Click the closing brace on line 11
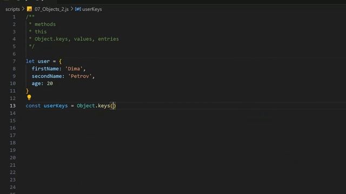Viewport: 346px width, 194px height. pyautogui.click(x=28, y=91)
